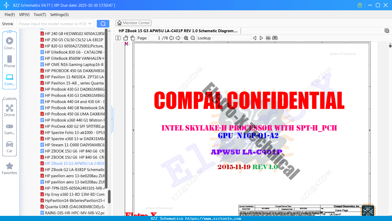Open HP Spectre x360 13-w file
This screenshot has height=221, width=392.
click(73, 139)
